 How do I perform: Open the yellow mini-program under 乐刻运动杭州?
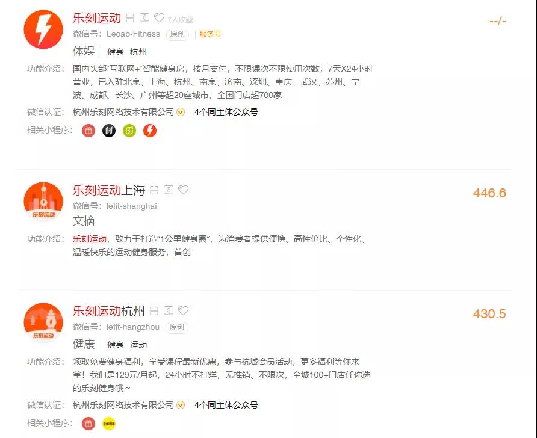[x=109, y=424]
